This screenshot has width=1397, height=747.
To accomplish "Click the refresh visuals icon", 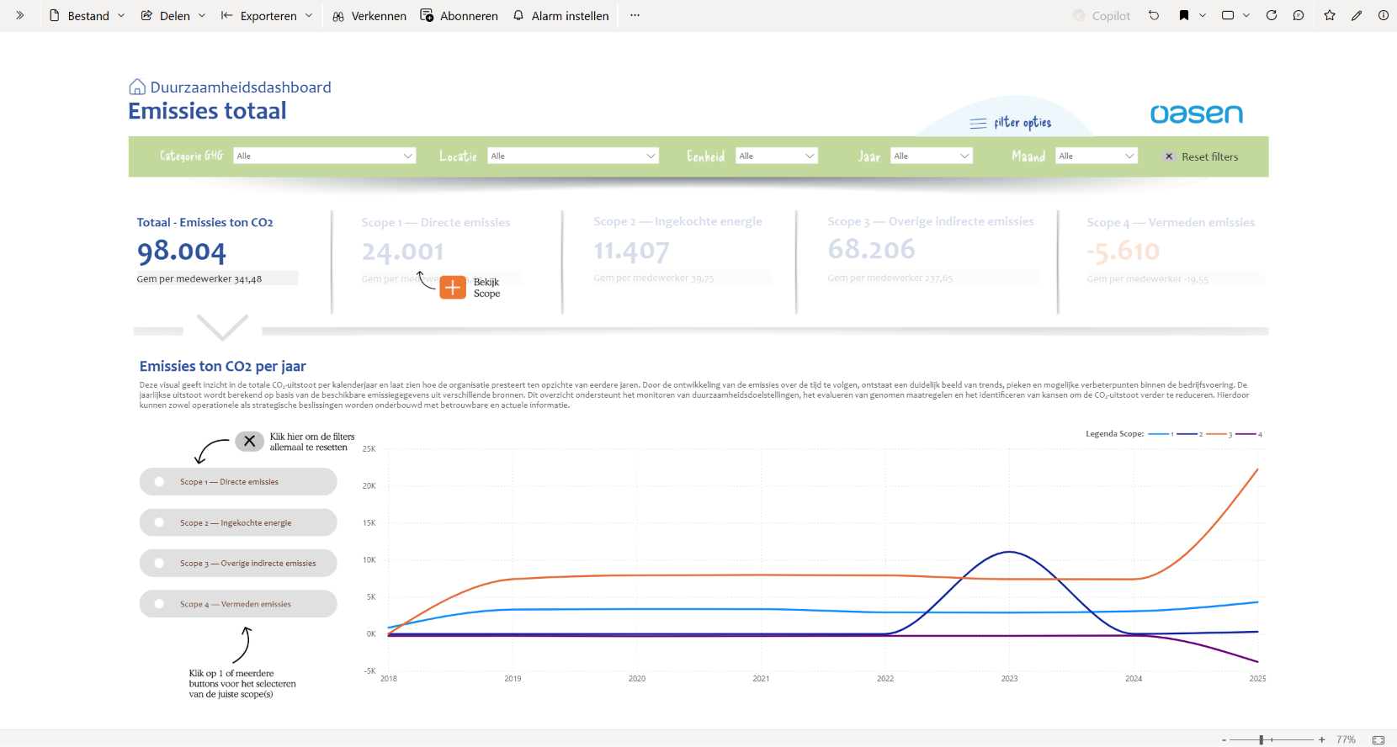I will (1272, 15).
